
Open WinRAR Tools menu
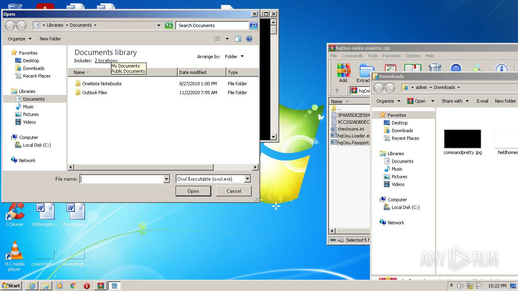point(373,56)
